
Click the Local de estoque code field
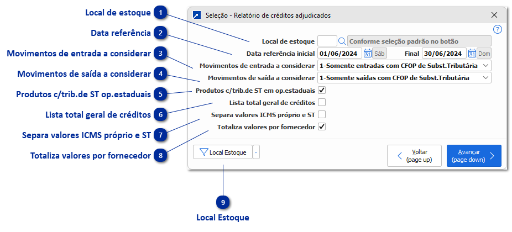327,41
